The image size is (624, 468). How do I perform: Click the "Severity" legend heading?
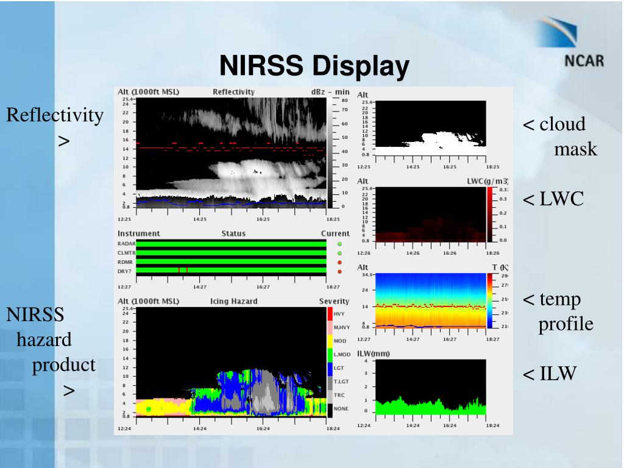point(335,301)
